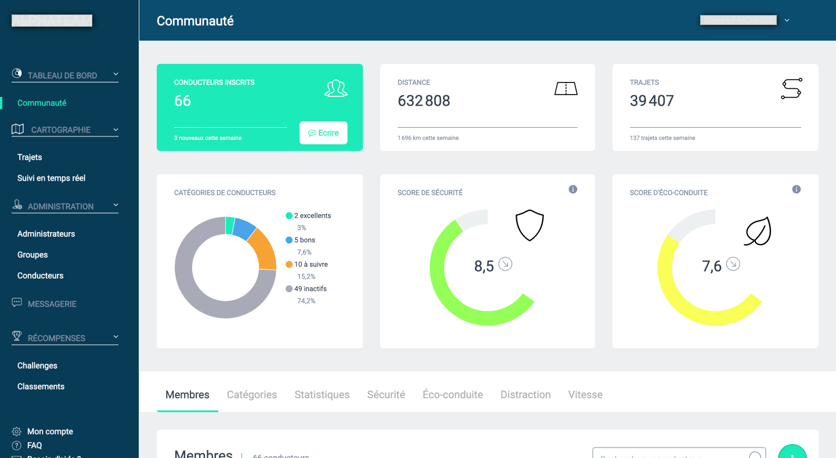Click the road icon in the Distance card

click(x=565, y=89)
